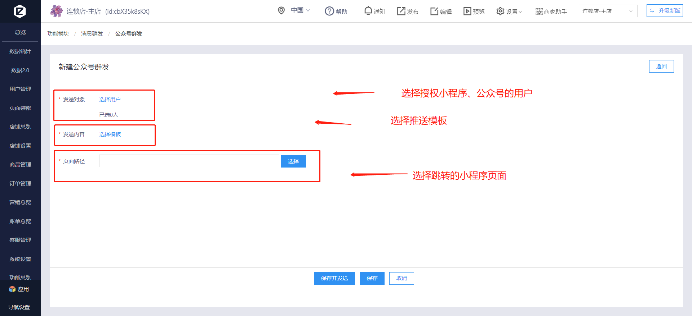Open 营销总览 in sidebar
The image size is (692, 316).
point(20,202)
